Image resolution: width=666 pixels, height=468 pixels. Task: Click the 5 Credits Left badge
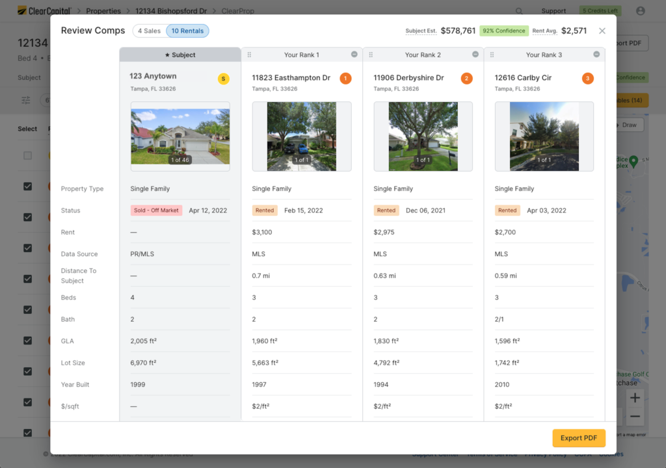(600, 10)
